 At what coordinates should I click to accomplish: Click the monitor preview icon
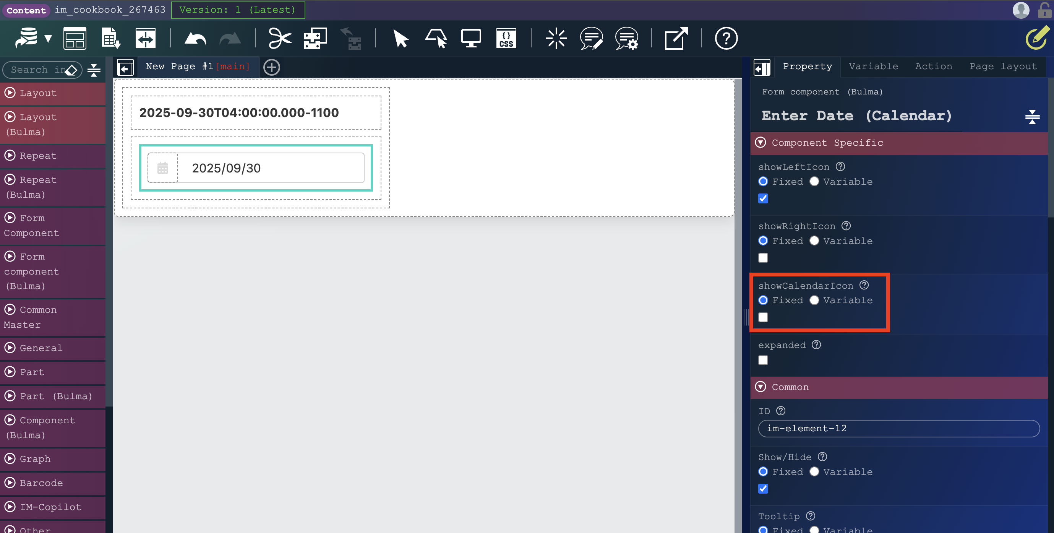(470, 39)
